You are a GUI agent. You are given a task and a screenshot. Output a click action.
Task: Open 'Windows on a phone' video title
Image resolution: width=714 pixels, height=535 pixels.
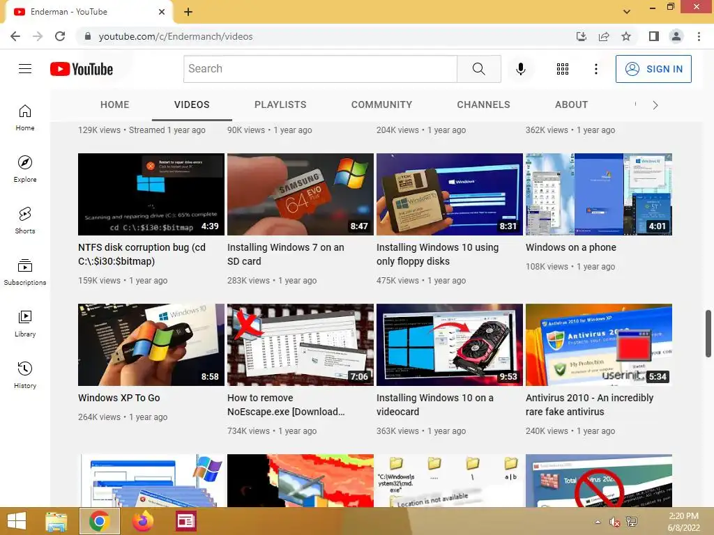pos(570,247)
